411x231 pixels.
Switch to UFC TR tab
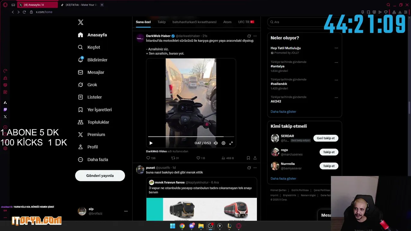246,22
